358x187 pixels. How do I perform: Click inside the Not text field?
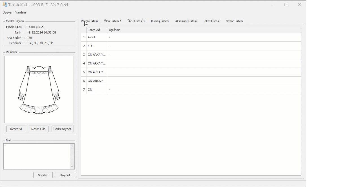click(x=36, y=156)
